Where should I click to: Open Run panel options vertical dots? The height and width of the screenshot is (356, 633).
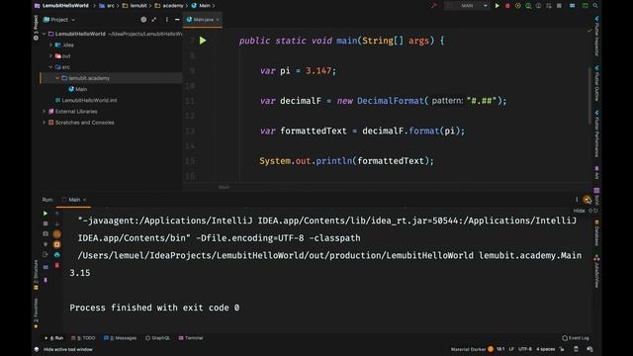pyautogui.click(x=577, y=200)
